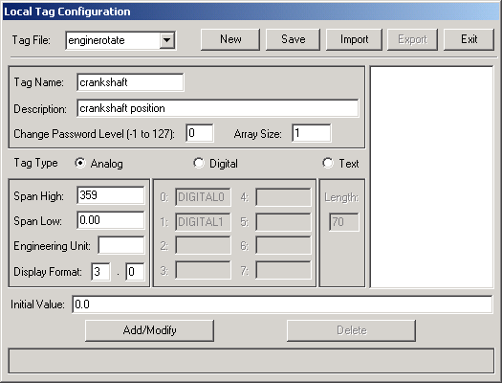Open the Tag File dropdown arrow
502x383 pixels.
click(x=166, y=40)
